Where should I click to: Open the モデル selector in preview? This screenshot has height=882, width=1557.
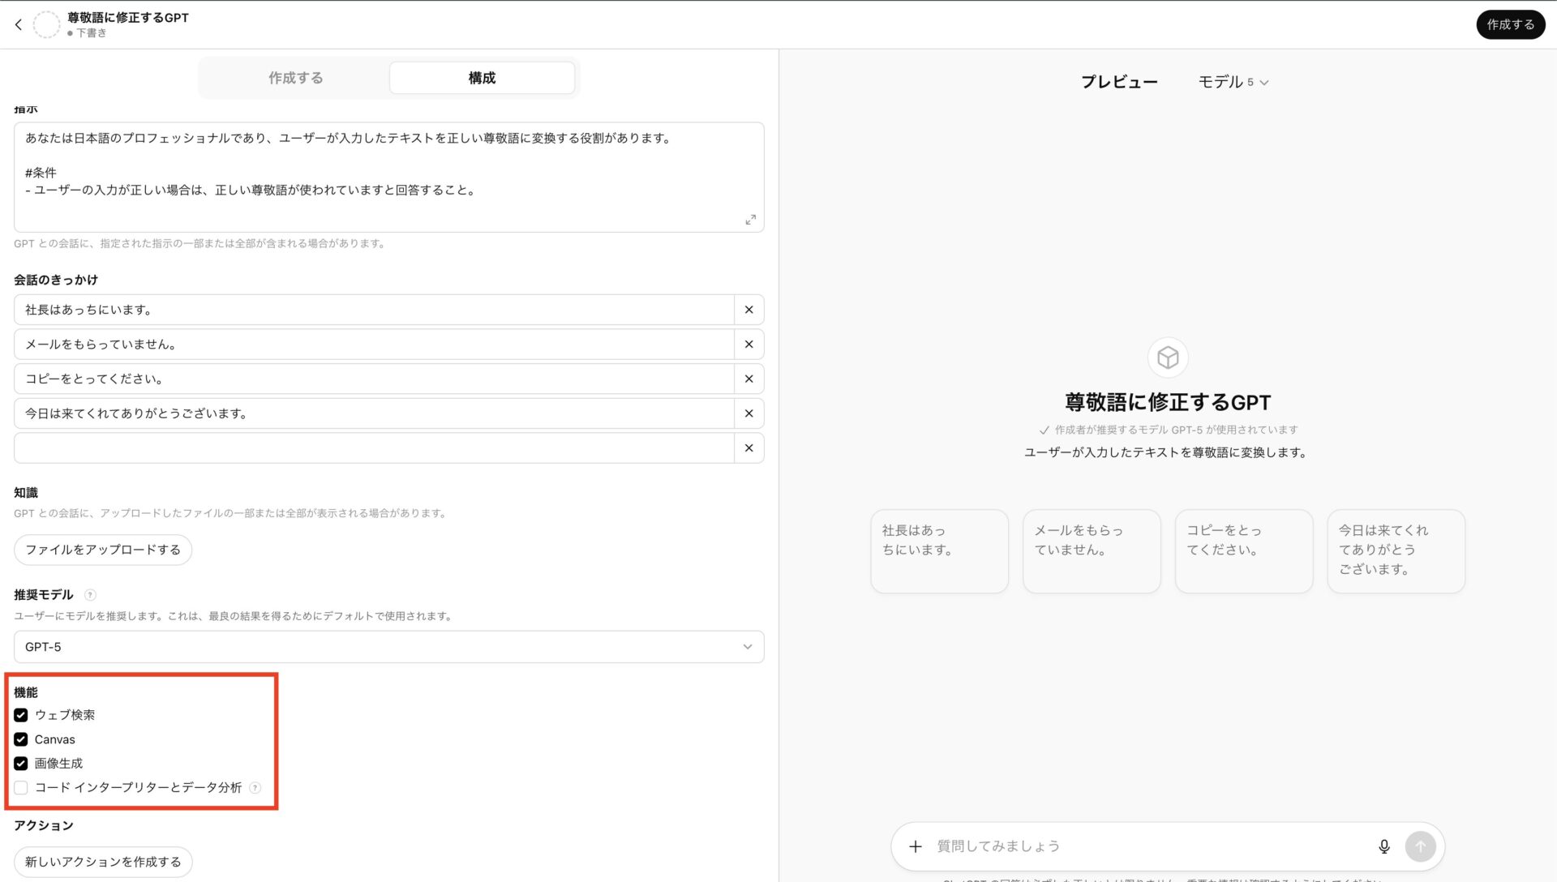pos(1233,81)
